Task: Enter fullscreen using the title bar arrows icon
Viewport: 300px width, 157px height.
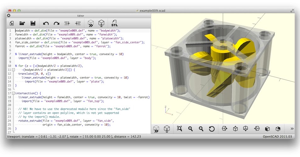Action: 292,11
